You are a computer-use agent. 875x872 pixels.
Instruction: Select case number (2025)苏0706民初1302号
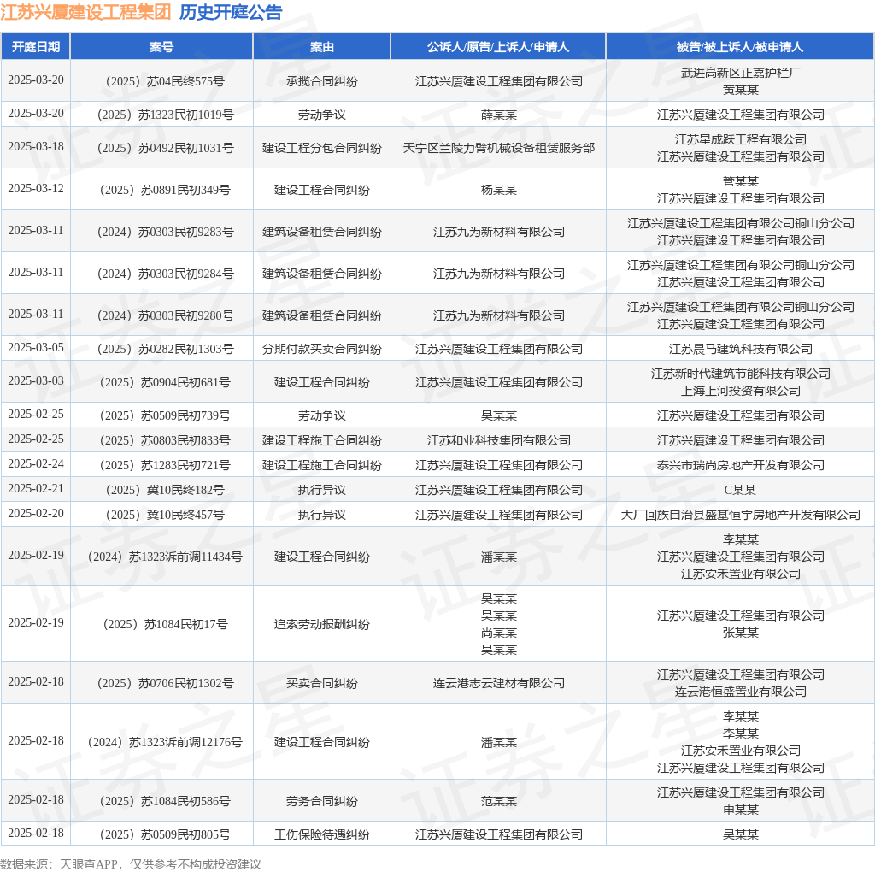165,684
